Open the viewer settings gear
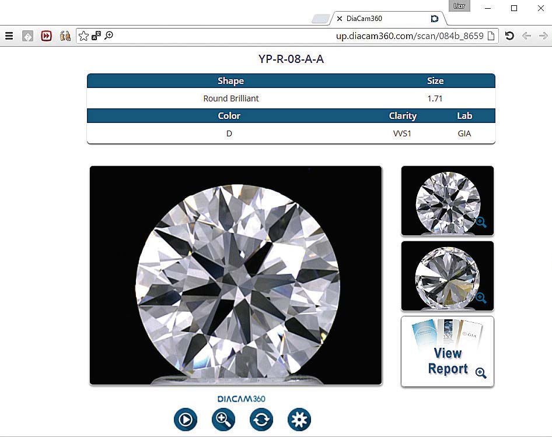Viewport: 552px width, 437px height. 299,419
